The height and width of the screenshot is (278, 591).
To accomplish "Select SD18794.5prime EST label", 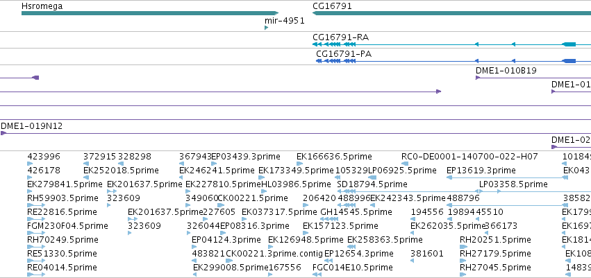I will pos(372,184).
